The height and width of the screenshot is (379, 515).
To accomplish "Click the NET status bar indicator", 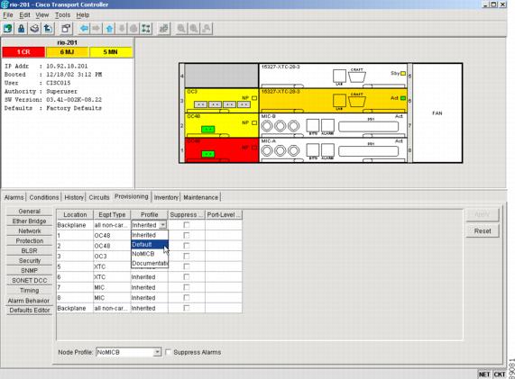I will (x=484, y=374).
